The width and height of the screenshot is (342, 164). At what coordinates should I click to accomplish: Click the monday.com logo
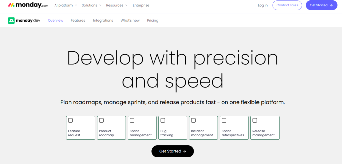click(x=28, y=5)
